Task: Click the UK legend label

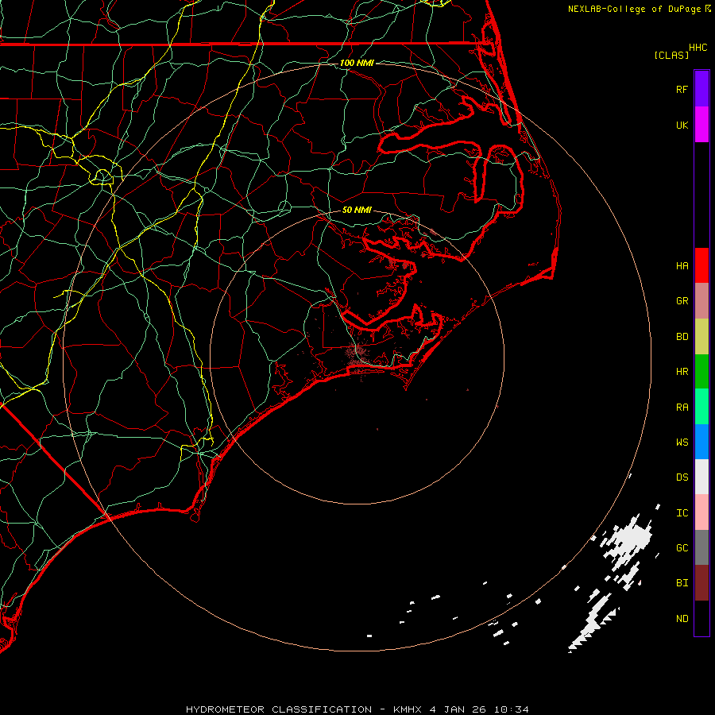Action: 682,125
